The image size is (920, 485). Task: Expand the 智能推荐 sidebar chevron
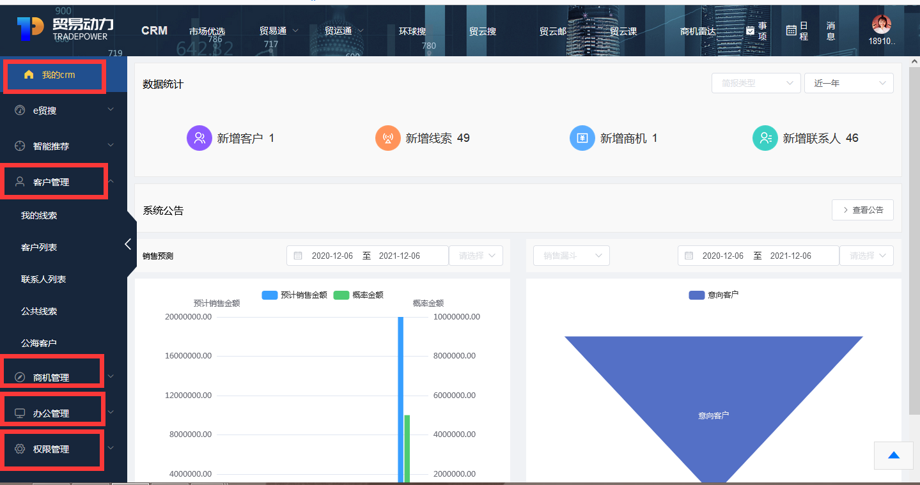click(111, 146)
